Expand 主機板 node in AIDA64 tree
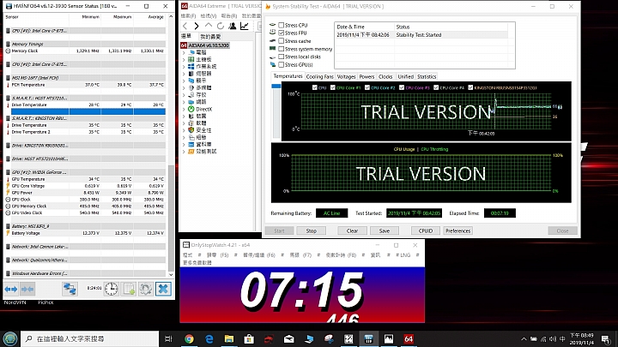 tap(184, 59)
